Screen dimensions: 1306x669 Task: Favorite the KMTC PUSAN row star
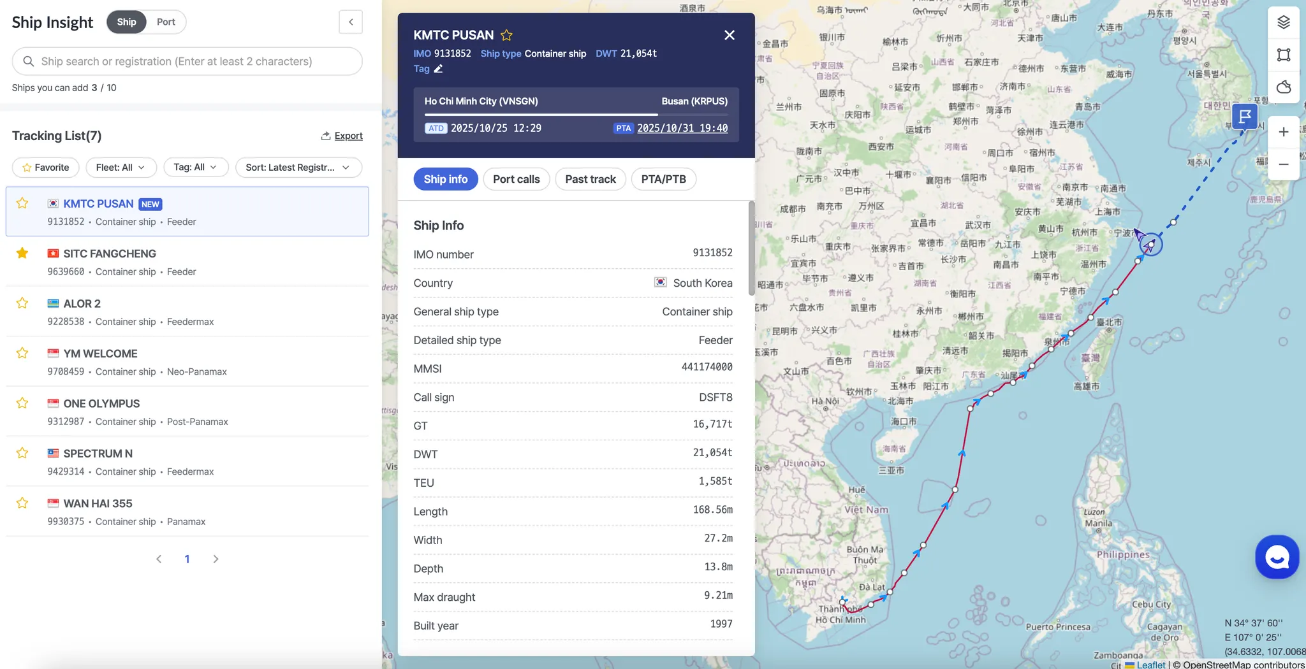(x=22, y=203)
